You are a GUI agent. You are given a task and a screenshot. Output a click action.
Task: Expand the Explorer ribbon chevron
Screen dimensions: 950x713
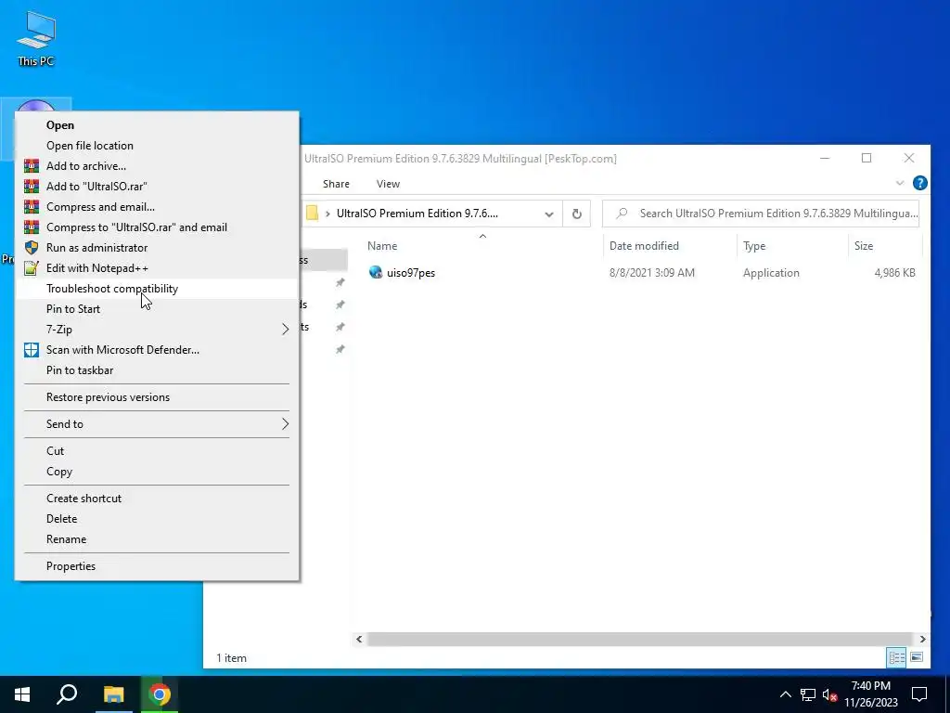click(900, 183)
